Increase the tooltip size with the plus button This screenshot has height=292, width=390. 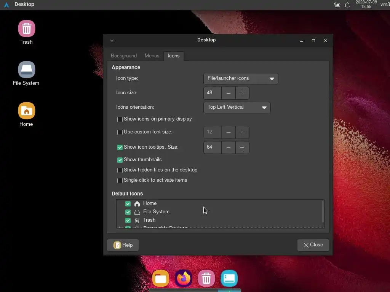click(242, 148)
